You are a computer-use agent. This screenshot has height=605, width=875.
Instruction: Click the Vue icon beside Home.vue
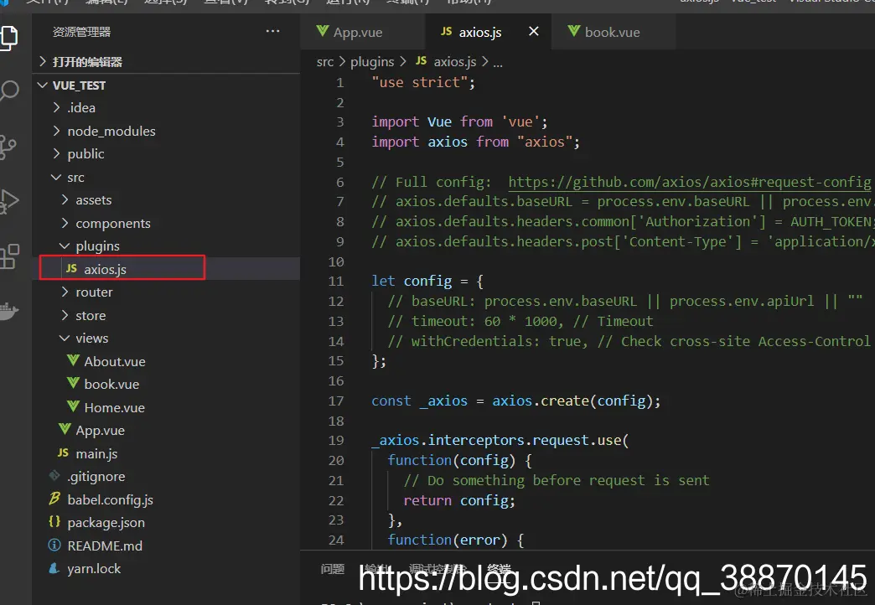point(73,406)
